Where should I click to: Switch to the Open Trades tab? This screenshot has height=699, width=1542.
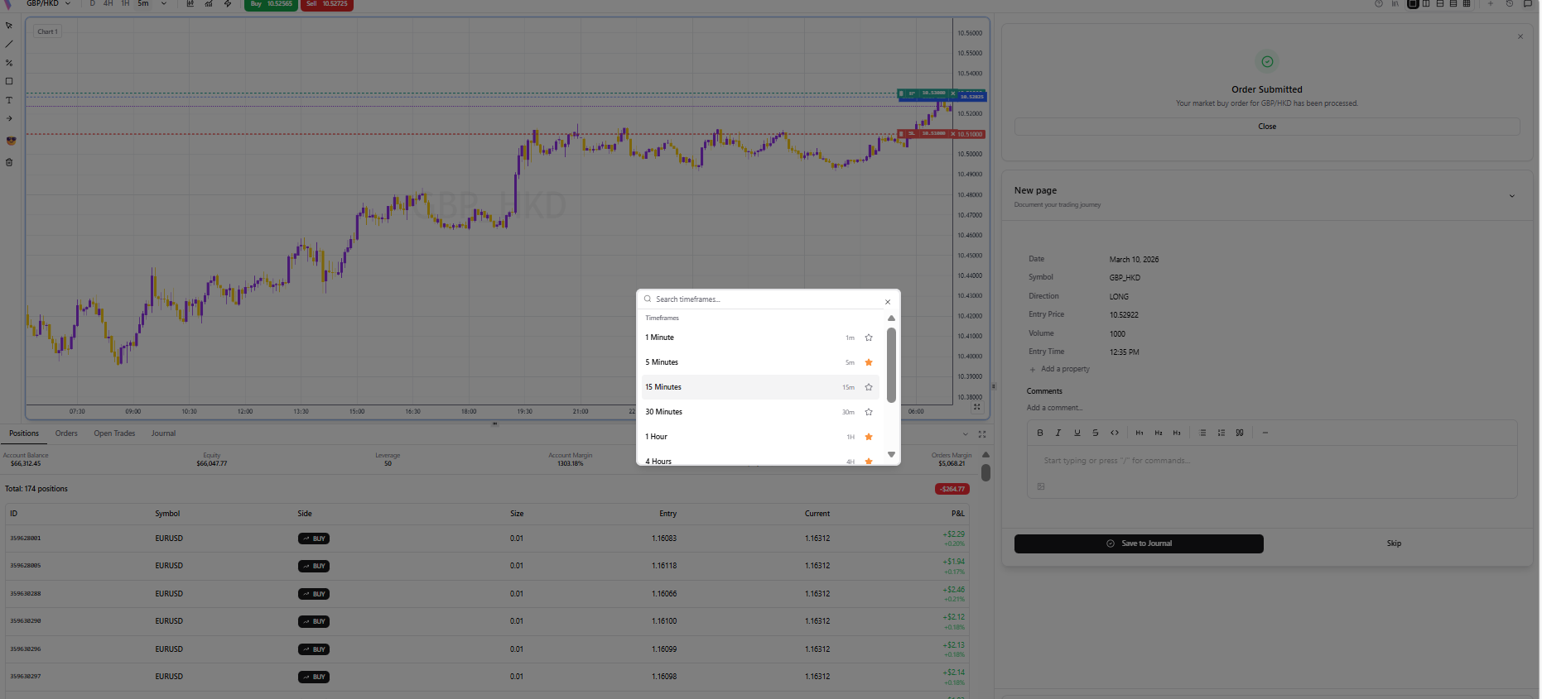[114, 433]
